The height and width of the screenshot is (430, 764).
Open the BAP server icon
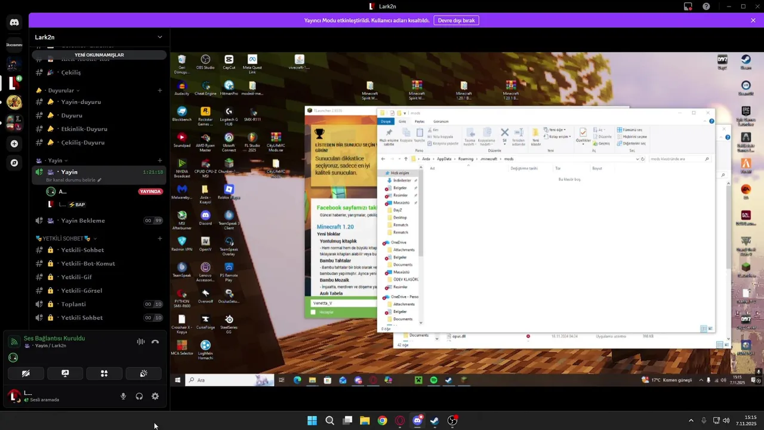14,103
